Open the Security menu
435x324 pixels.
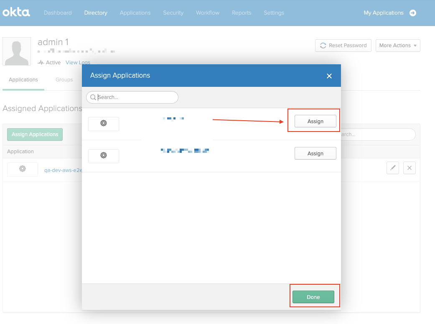[173, 13]
